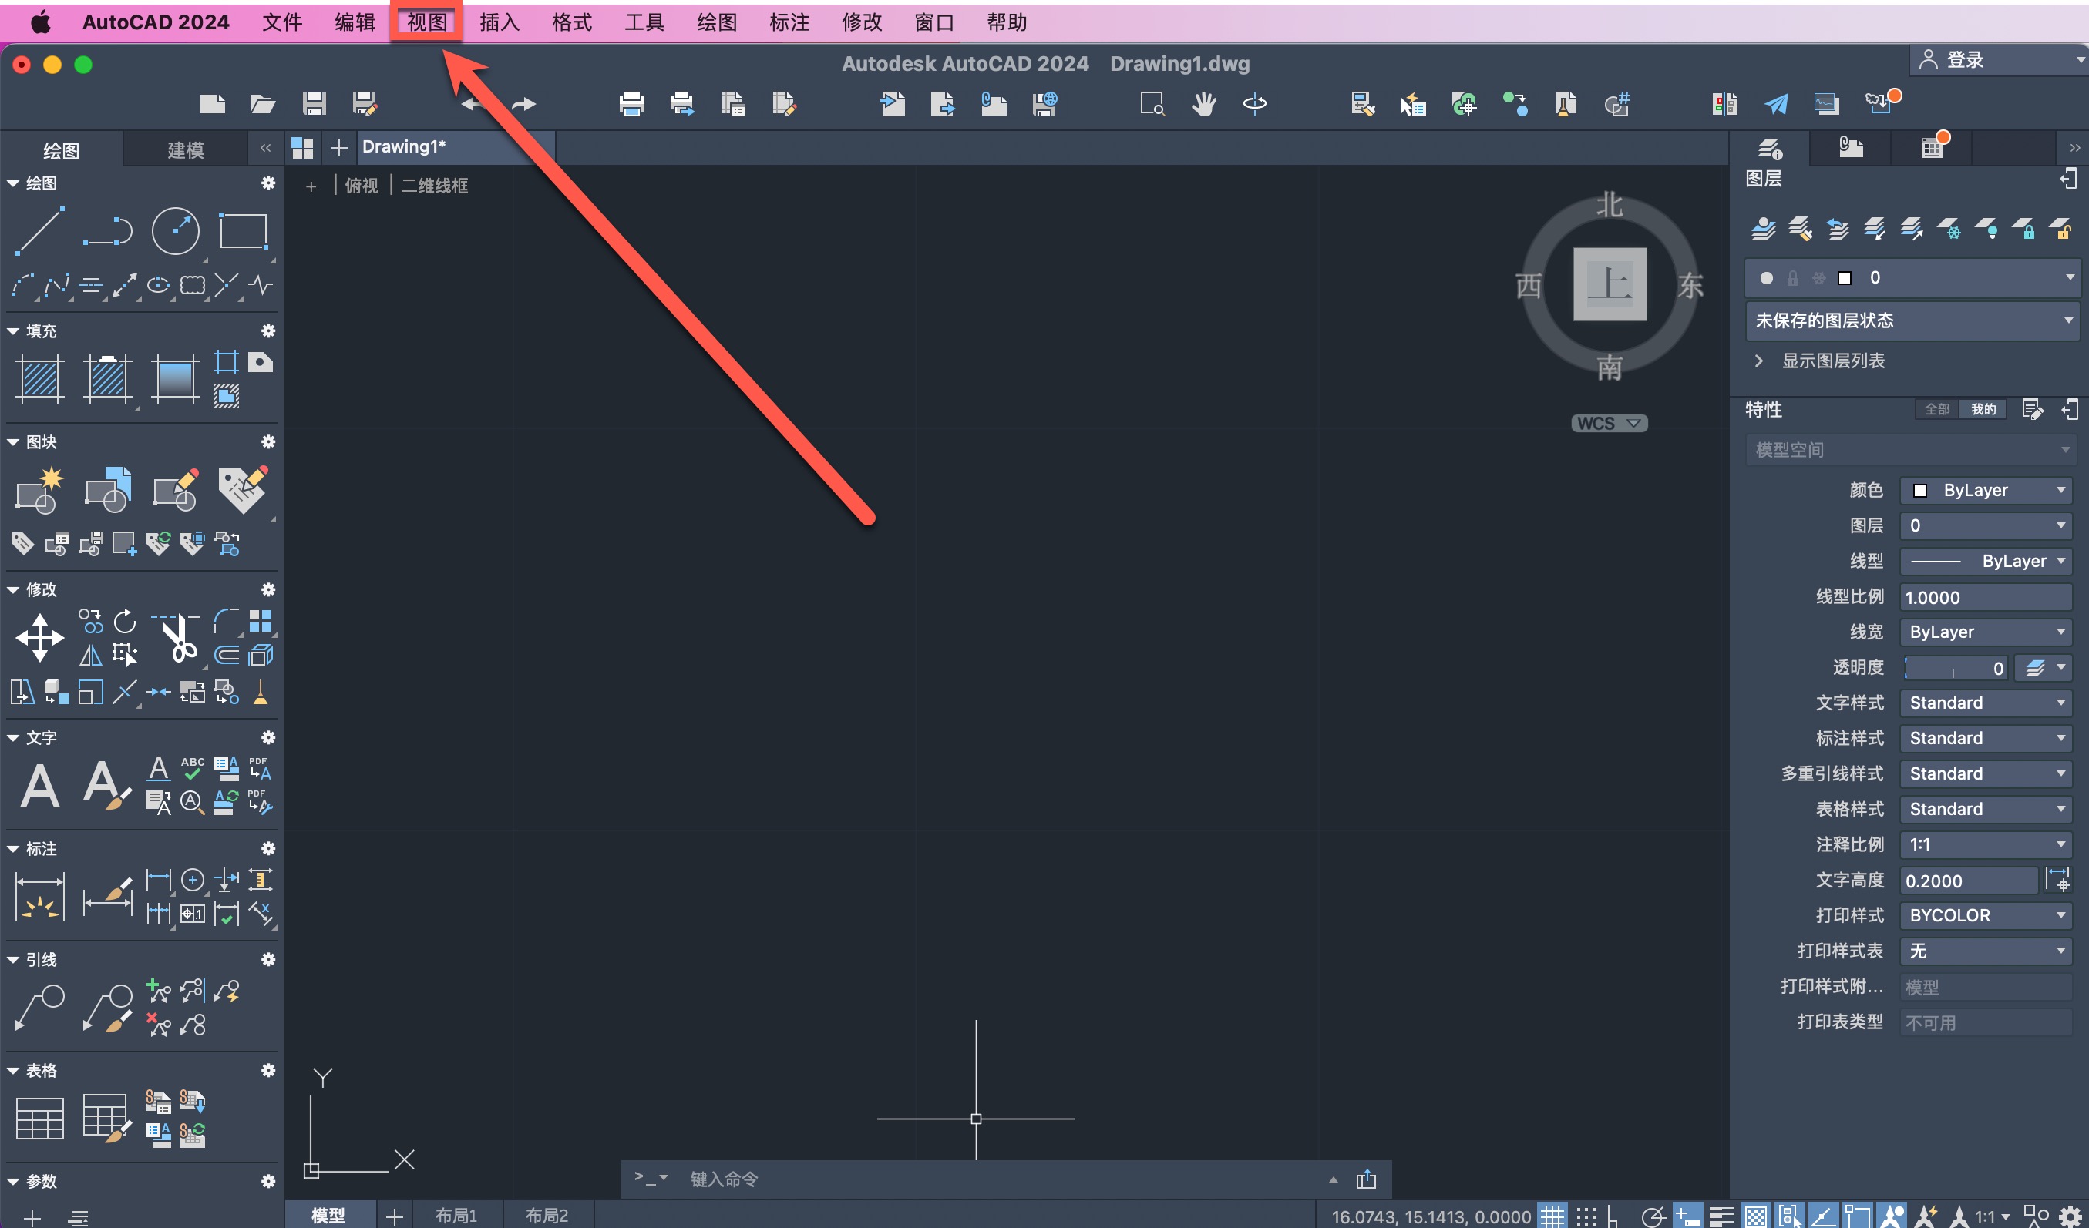Click the Plot printer icon

(x=631, y=103)
